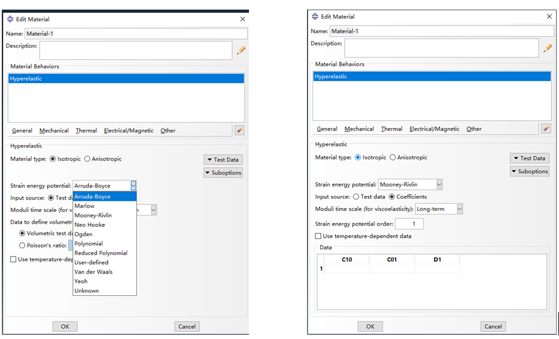
Task: Choose User-defined from the dropdown list
Action: (x=105, y=262)
